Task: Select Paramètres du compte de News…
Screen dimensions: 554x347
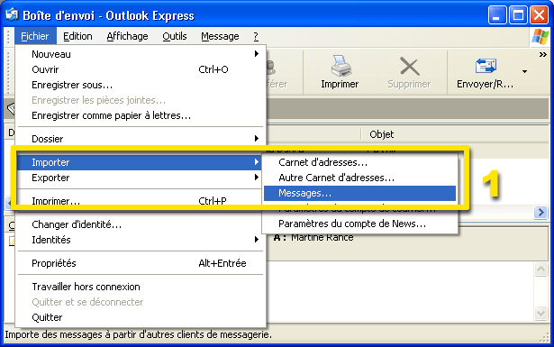Action: (359, 224)
